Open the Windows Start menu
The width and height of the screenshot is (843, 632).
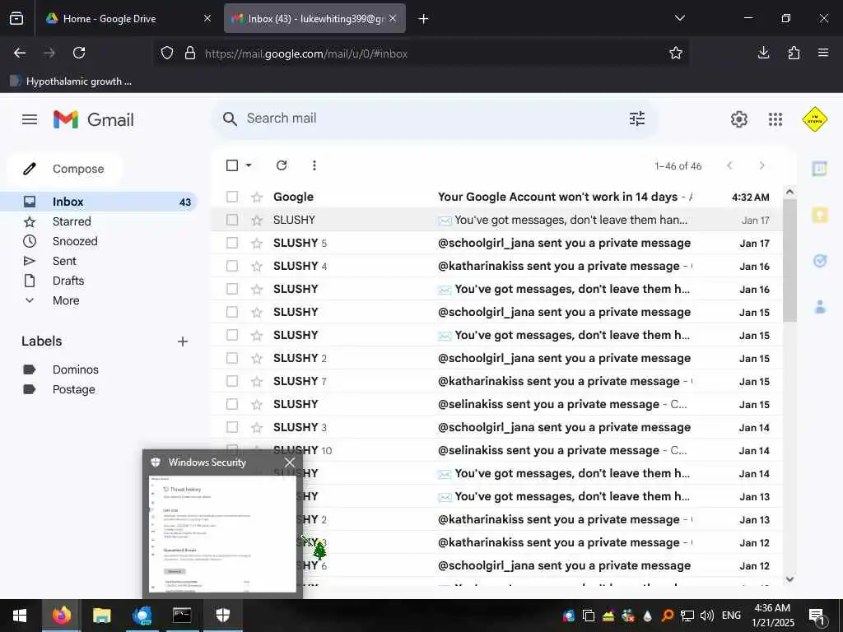[20, 616]
